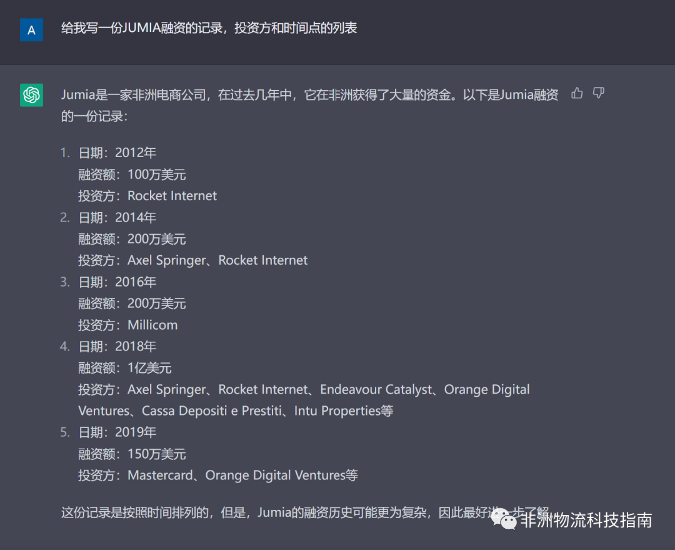The height and width of the screenshot is (550, 675).
Task: Click the text '日期：2018年'
Action: click(117, 347)
